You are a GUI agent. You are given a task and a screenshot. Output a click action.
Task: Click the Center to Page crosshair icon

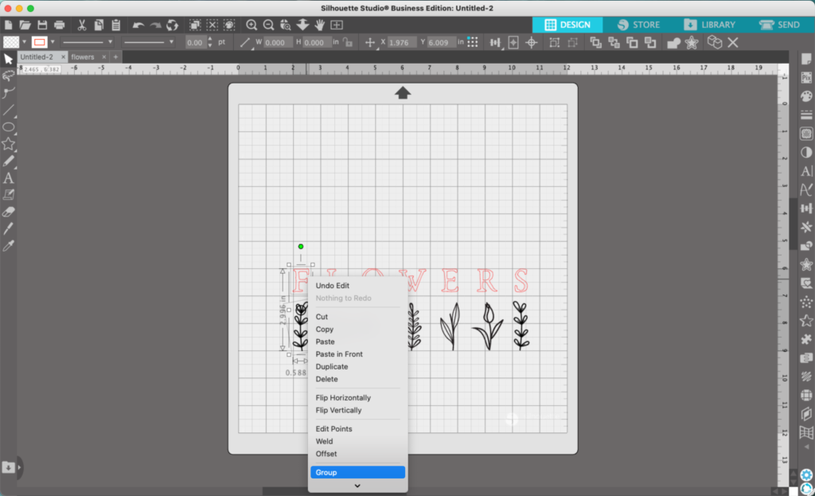(531, 43)
